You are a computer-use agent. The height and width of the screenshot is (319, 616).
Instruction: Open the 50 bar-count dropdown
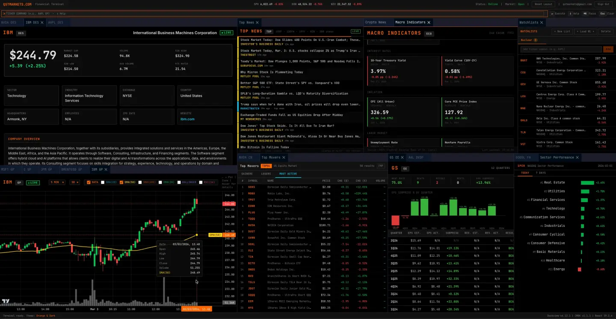[x=74, y=182]
